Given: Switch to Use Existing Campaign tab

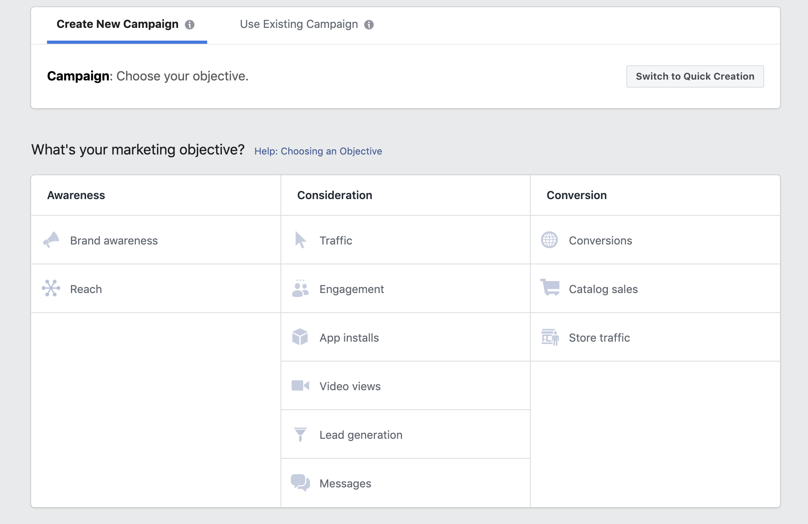Looking at the screenshot, I should (x=299, y=24).
